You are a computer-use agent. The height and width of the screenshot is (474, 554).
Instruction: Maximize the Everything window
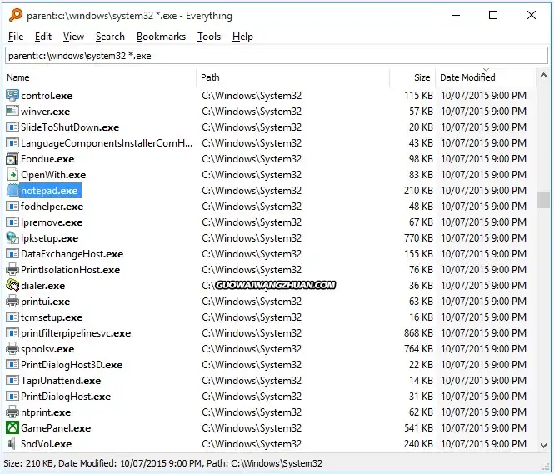(x=493, y=15)
